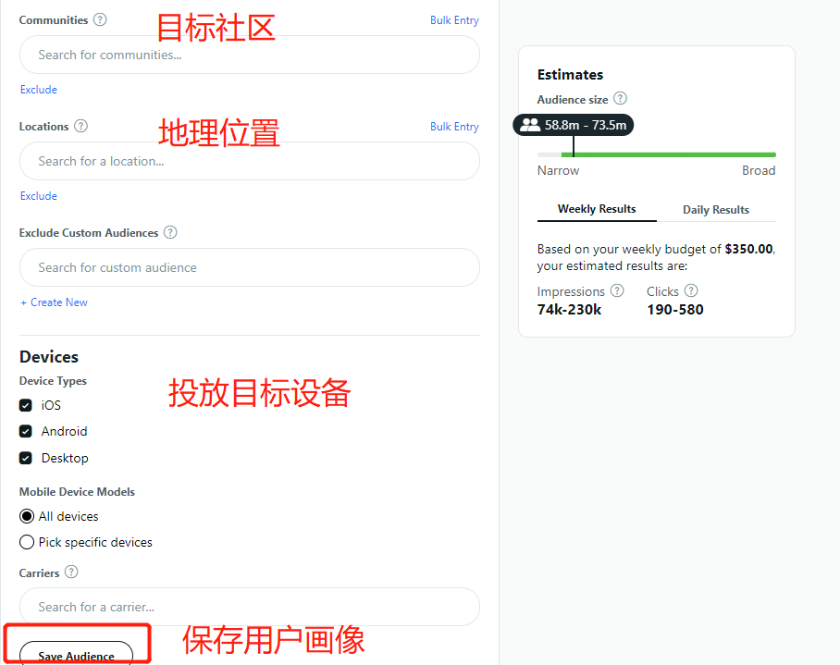The width and height of the screenshot is (840, 665).
Task: Open Bulk Entry for Communities
Action: coord(454,20)
